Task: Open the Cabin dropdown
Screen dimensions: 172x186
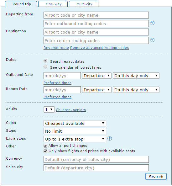Action: pyautogui.click(x=75, y=123)
